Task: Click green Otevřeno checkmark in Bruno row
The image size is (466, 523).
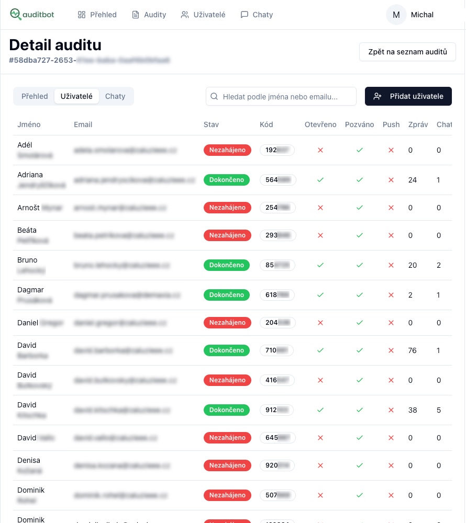Action: 320,265
